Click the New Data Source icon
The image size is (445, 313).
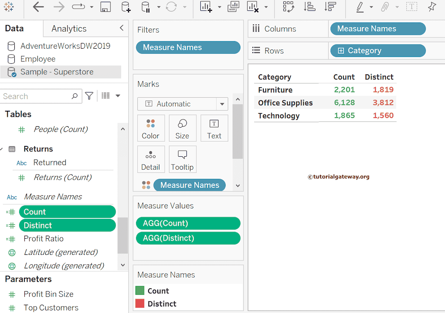tap(126, 7)
